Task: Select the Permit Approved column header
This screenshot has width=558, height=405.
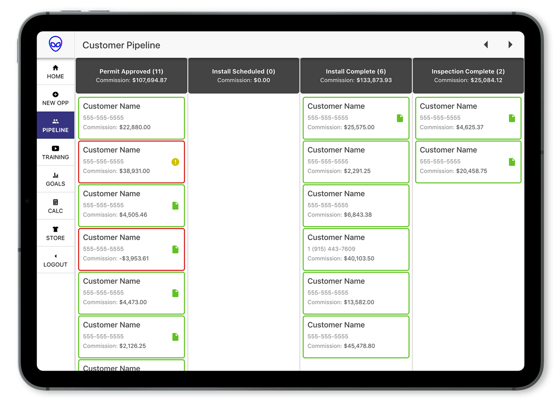Action: click(x=131, y=76)
